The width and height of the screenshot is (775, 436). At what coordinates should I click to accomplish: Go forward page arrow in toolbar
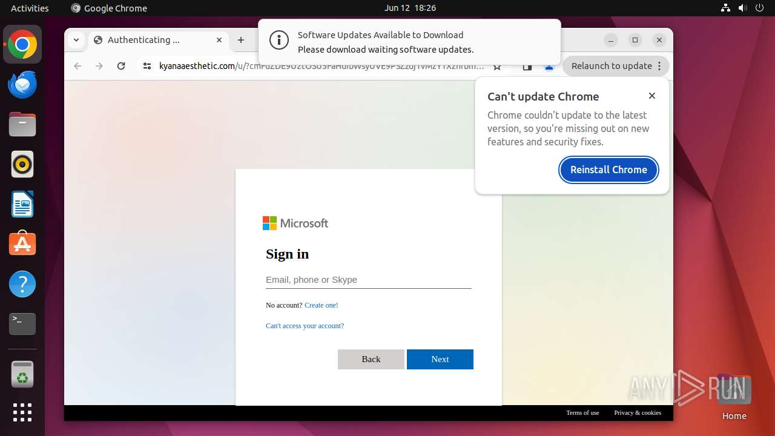pos(99,66)
